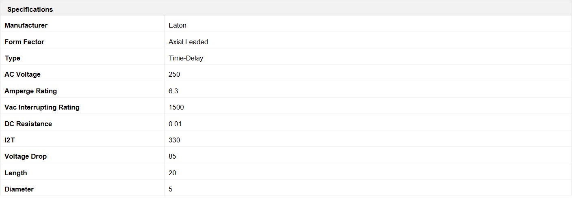Click the 6.3 amperage value
Image resolution: width=572 pixels, height=198 pixels.
click(x=173, y=91)
